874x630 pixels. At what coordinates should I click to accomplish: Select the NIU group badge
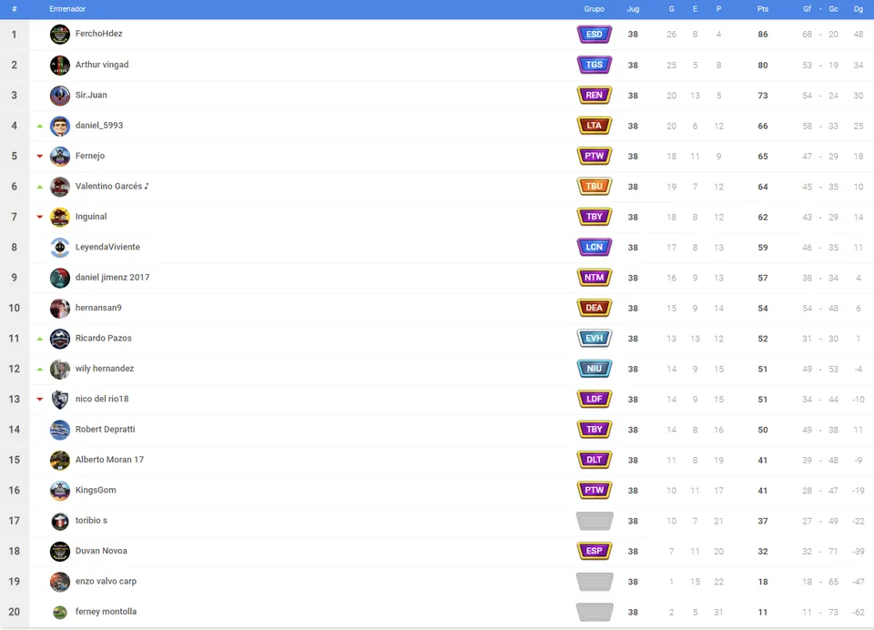coord(595,369)
